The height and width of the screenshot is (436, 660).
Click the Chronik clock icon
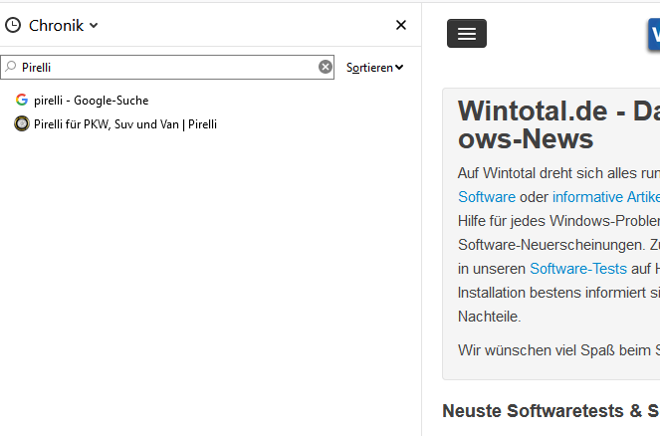coord(13,25)
